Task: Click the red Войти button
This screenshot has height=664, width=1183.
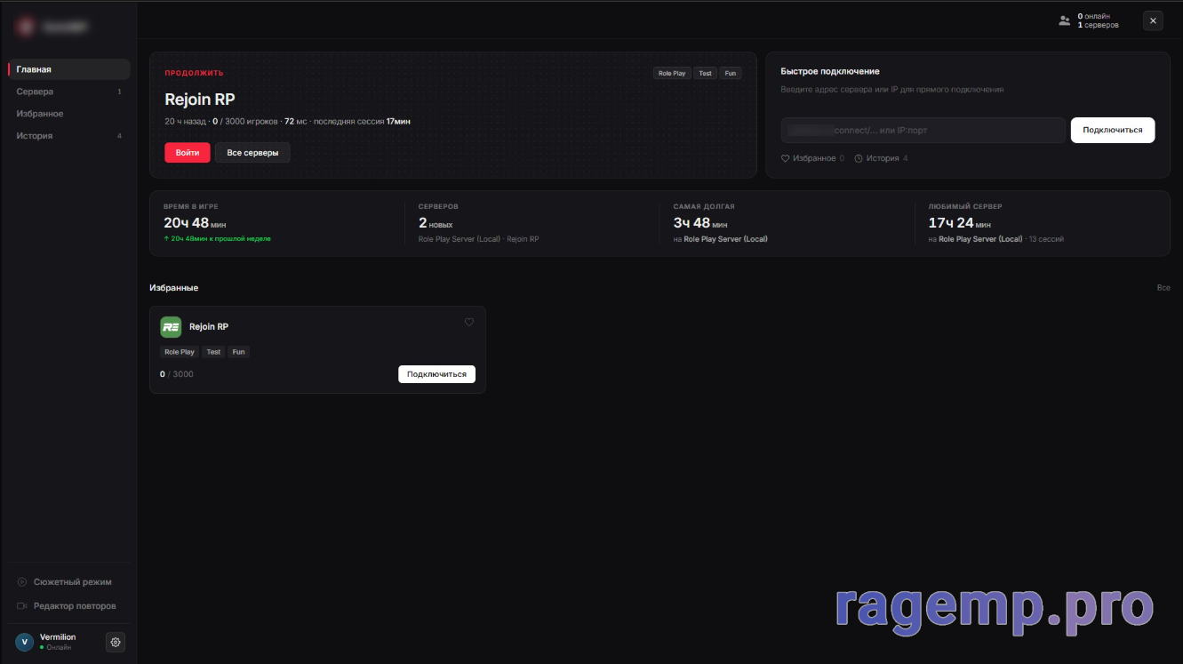Action: click(188, 153)
